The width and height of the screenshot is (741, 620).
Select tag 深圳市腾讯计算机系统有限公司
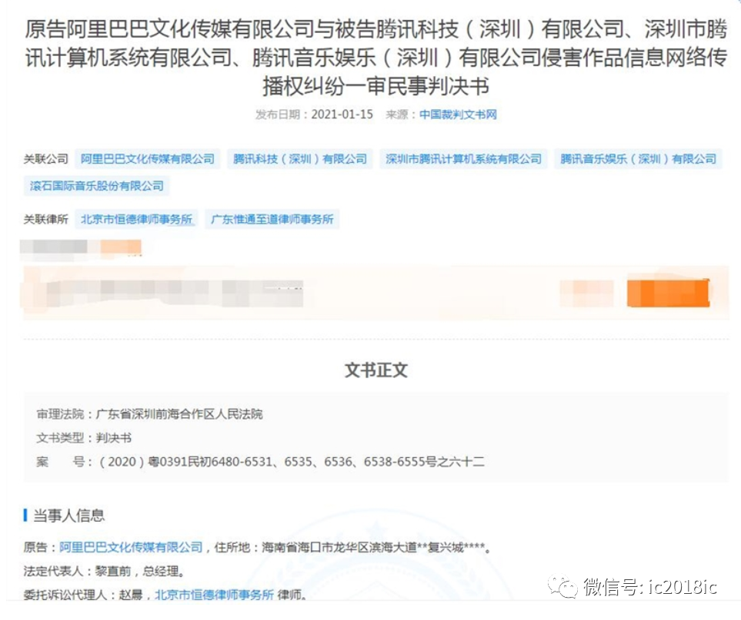pyautogui.click(x=463, y=159)
